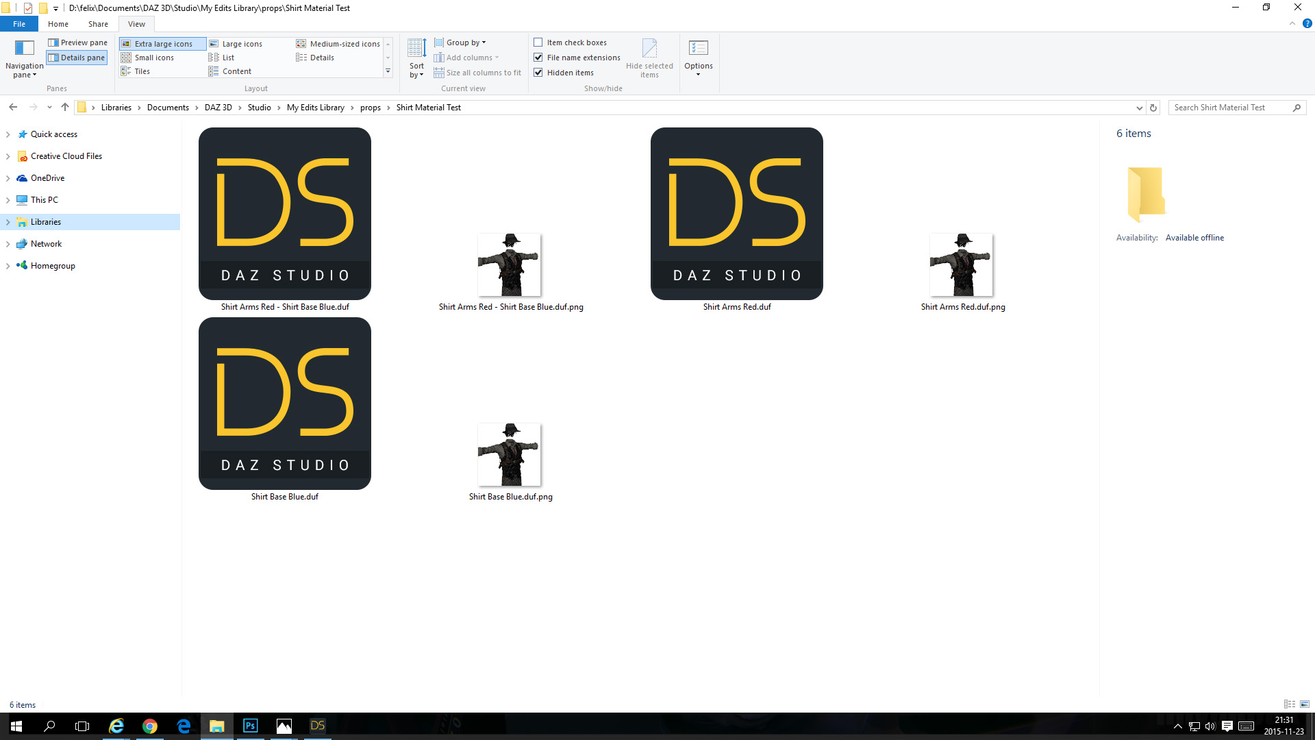Image resolution: width=1315 pixels, height=740 pixels.
Task: Open DAZ Studio taskbar icon
Action: (x=318, y=726)
